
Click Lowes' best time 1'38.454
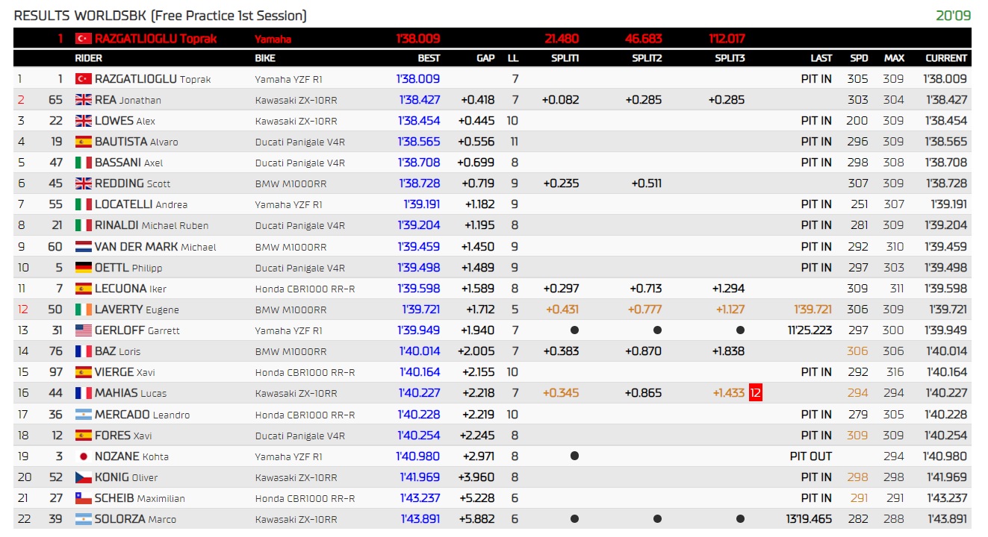(x=419, y=121)
